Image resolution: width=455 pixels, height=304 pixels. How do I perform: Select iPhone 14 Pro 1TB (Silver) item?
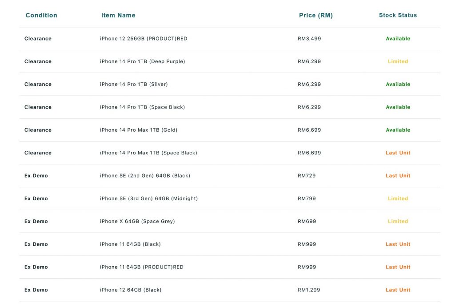(x=134, y=84)
